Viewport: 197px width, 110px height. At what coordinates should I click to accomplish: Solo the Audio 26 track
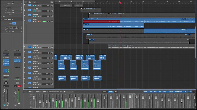click(36, 16)
